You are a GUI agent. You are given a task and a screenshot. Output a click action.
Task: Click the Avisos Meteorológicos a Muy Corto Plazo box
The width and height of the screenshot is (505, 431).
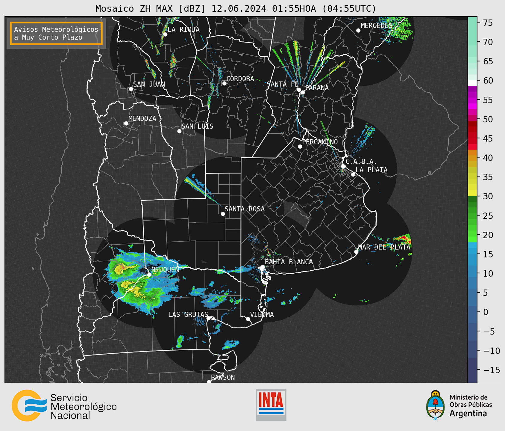[56, 33]
